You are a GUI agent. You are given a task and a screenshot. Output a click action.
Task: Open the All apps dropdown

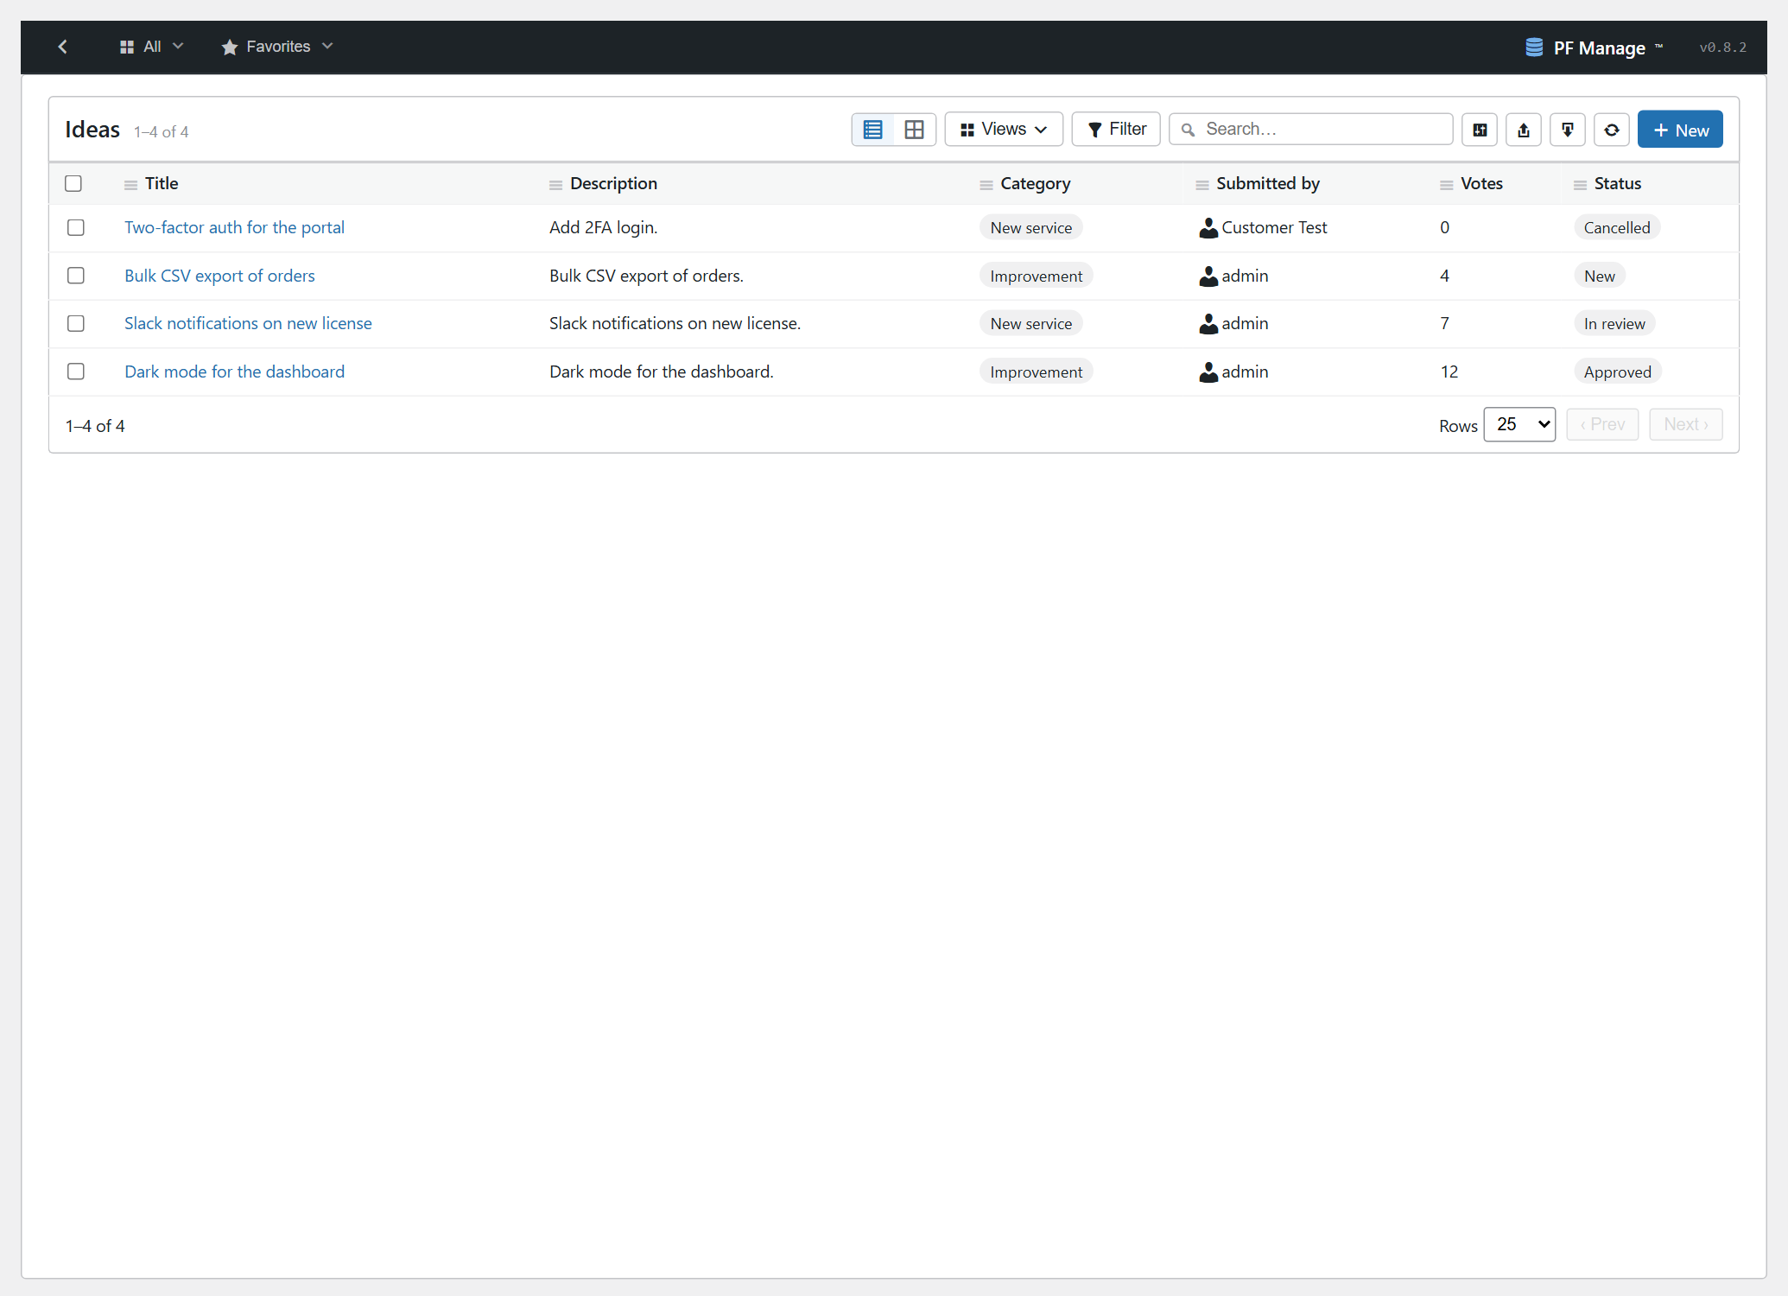coord(151,47)
